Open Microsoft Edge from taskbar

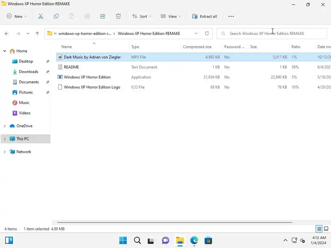coord(194,240)
